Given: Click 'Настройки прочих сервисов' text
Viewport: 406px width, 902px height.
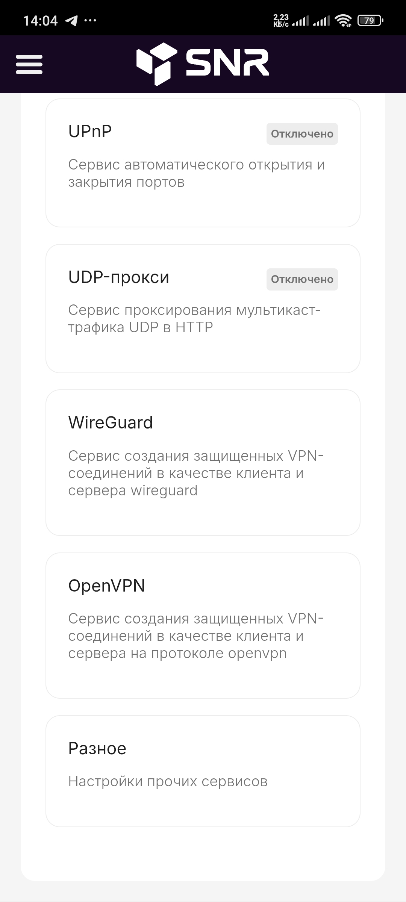Looking at the screenshot, I should (168, 781).
